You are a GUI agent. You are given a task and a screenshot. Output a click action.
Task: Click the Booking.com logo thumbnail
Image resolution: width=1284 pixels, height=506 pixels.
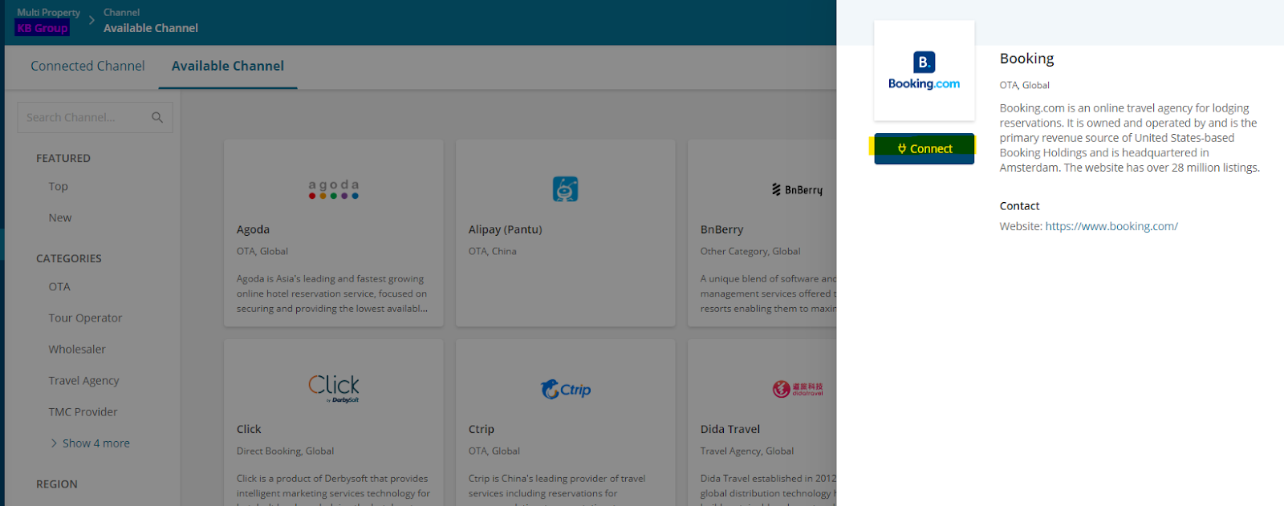(924, 71)
